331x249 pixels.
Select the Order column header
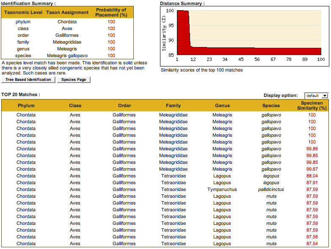pos(124,105)
